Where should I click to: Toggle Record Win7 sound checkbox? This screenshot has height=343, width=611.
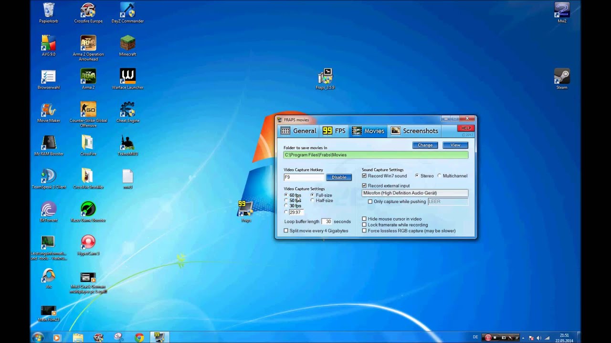[x=364, y=176]
